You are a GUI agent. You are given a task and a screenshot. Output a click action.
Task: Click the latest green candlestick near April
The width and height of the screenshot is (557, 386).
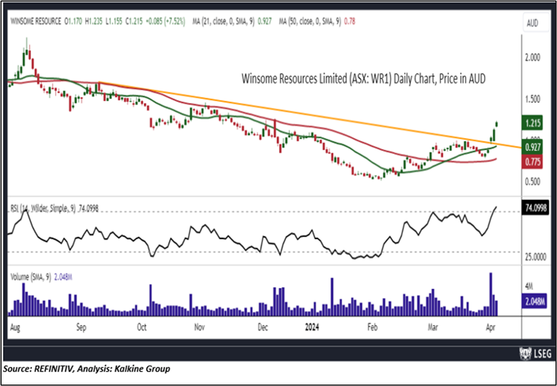[496, 125]
